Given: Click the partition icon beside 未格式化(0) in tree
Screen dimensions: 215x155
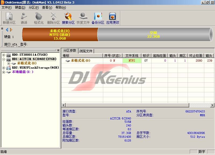Looking at the screenshot, I should point(14,64).
